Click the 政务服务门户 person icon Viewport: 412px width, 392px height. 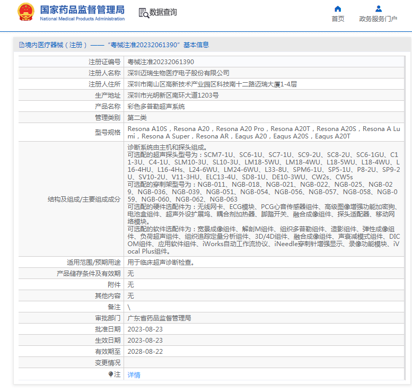point(378,8)
